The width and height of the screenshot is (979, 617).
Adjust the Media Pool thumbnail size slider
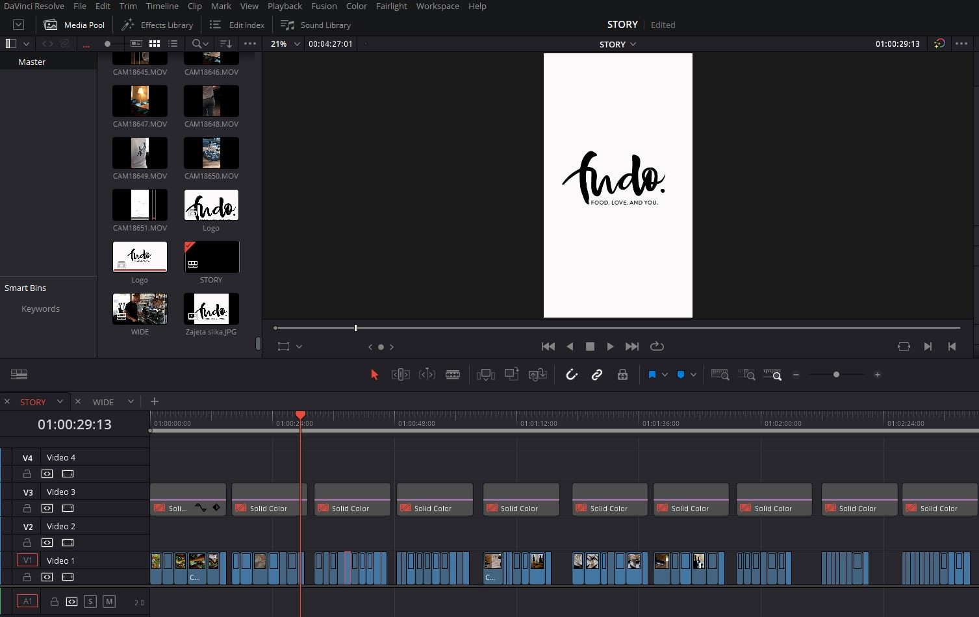pyautogui.click(x=107, y=44)
